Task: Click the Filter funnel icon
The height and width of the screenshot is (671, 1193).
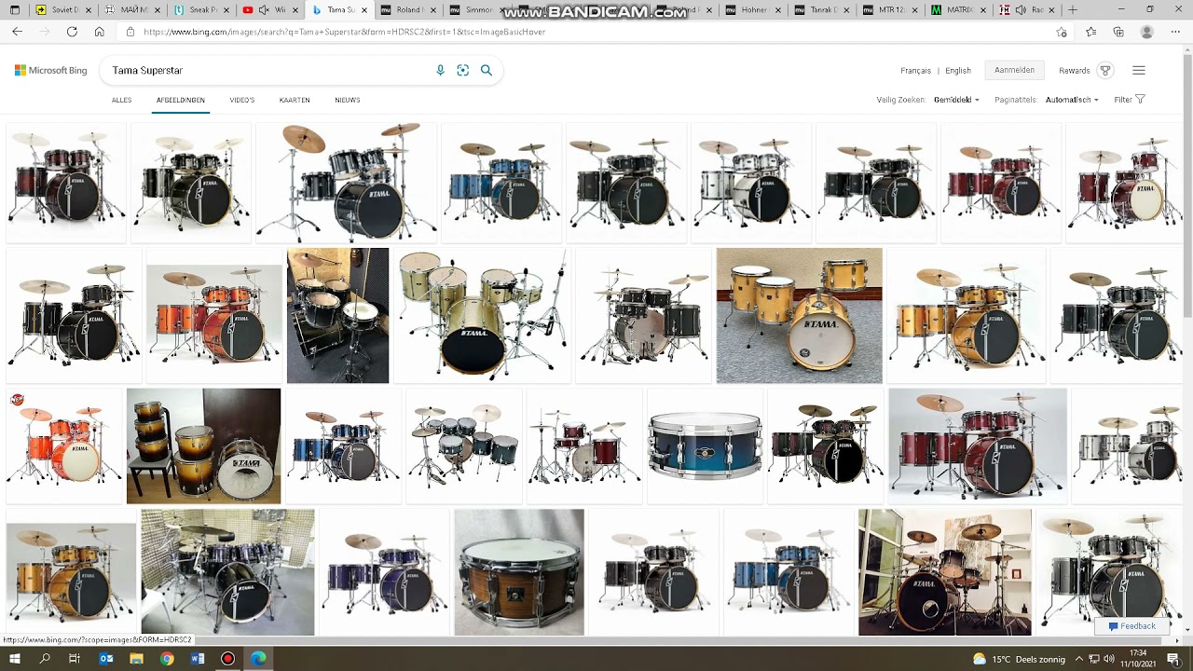Action: click(x=1140, y=99)
